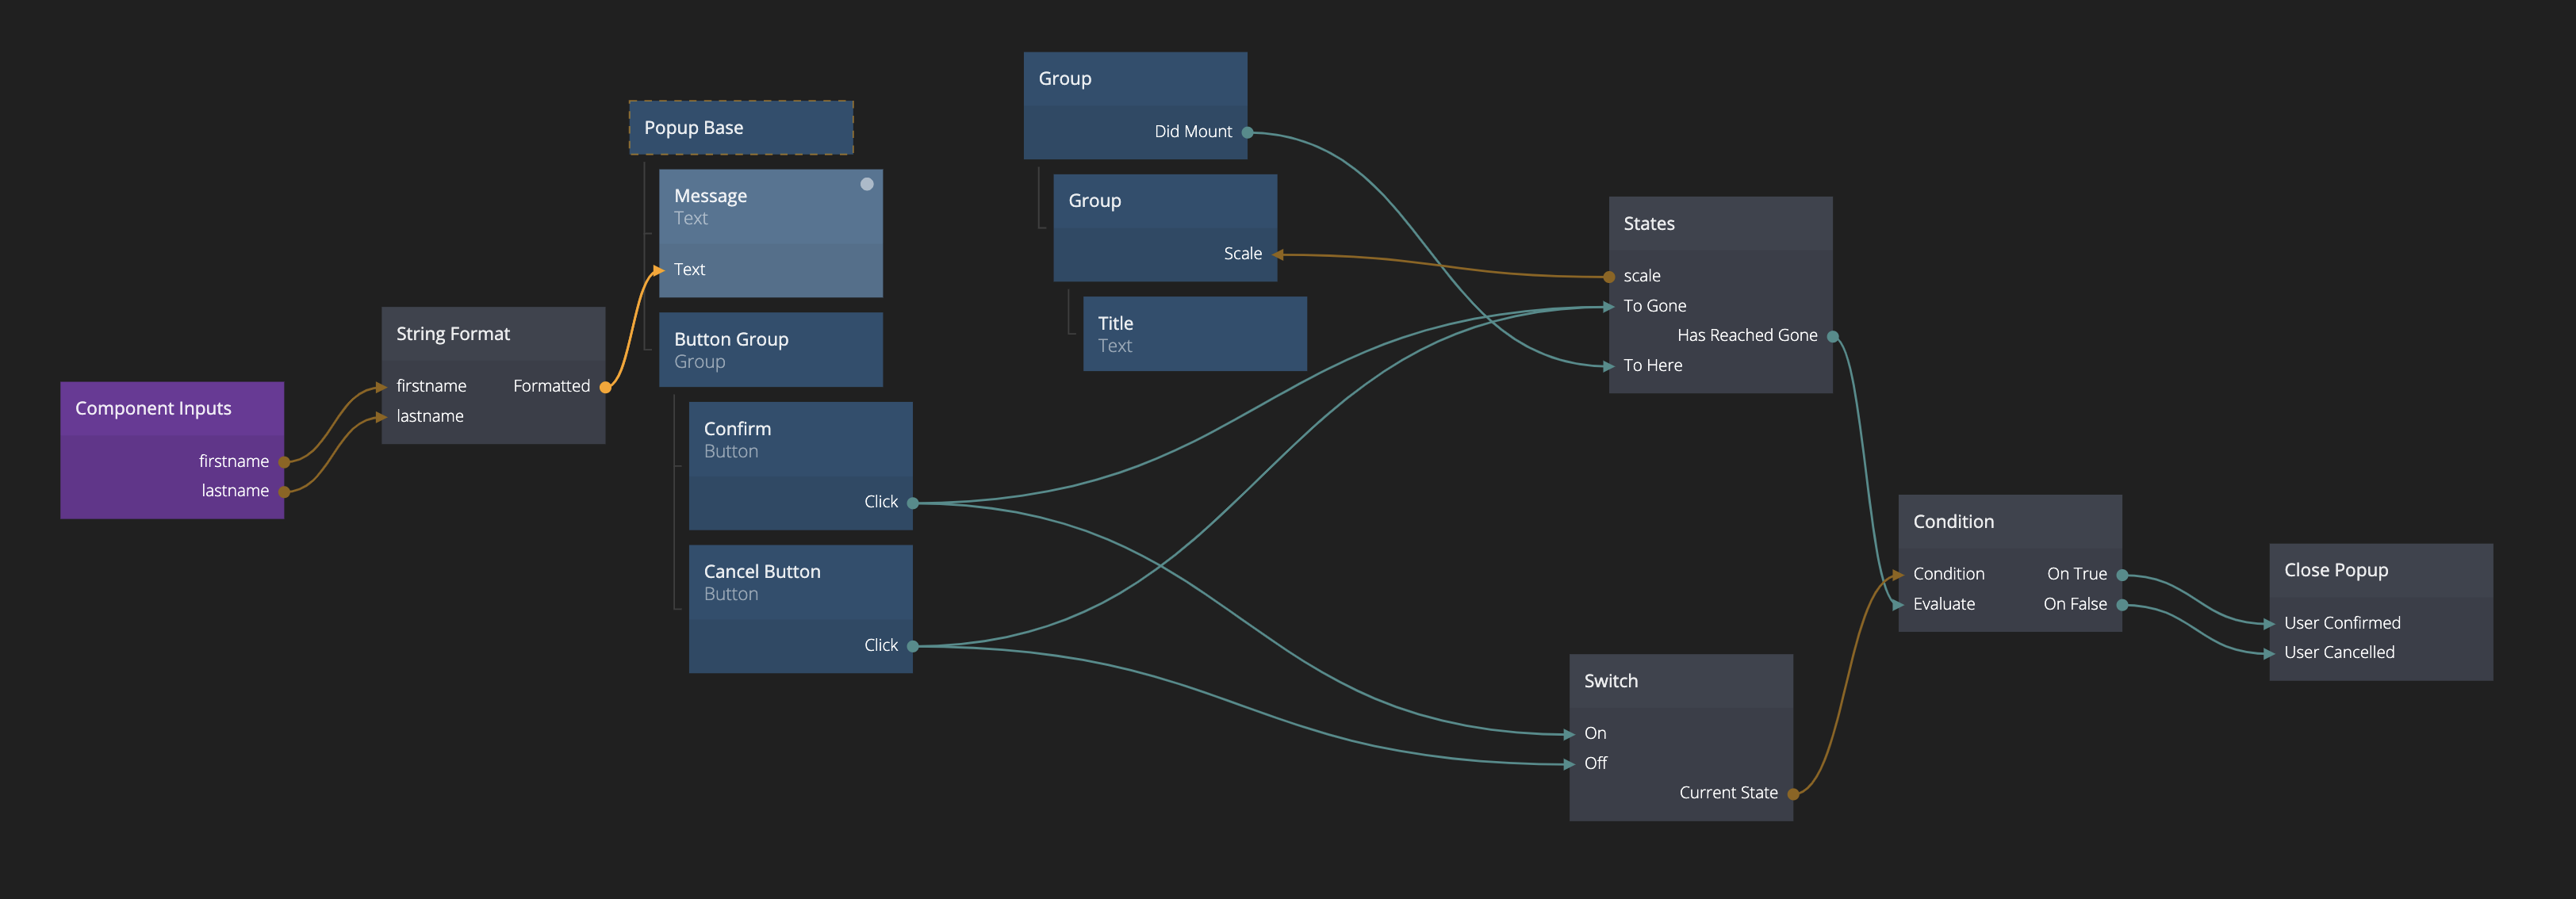This screenshot has height=899, width=2576.
Task: Click the Did Mount output port
Action: point(1247,132)
